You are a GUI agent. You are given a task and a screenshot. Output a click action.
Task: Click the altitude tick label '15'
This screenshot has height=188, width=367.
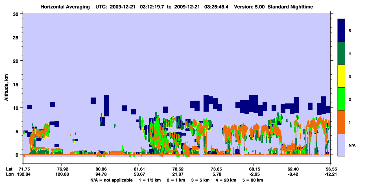tap(16, 84)
